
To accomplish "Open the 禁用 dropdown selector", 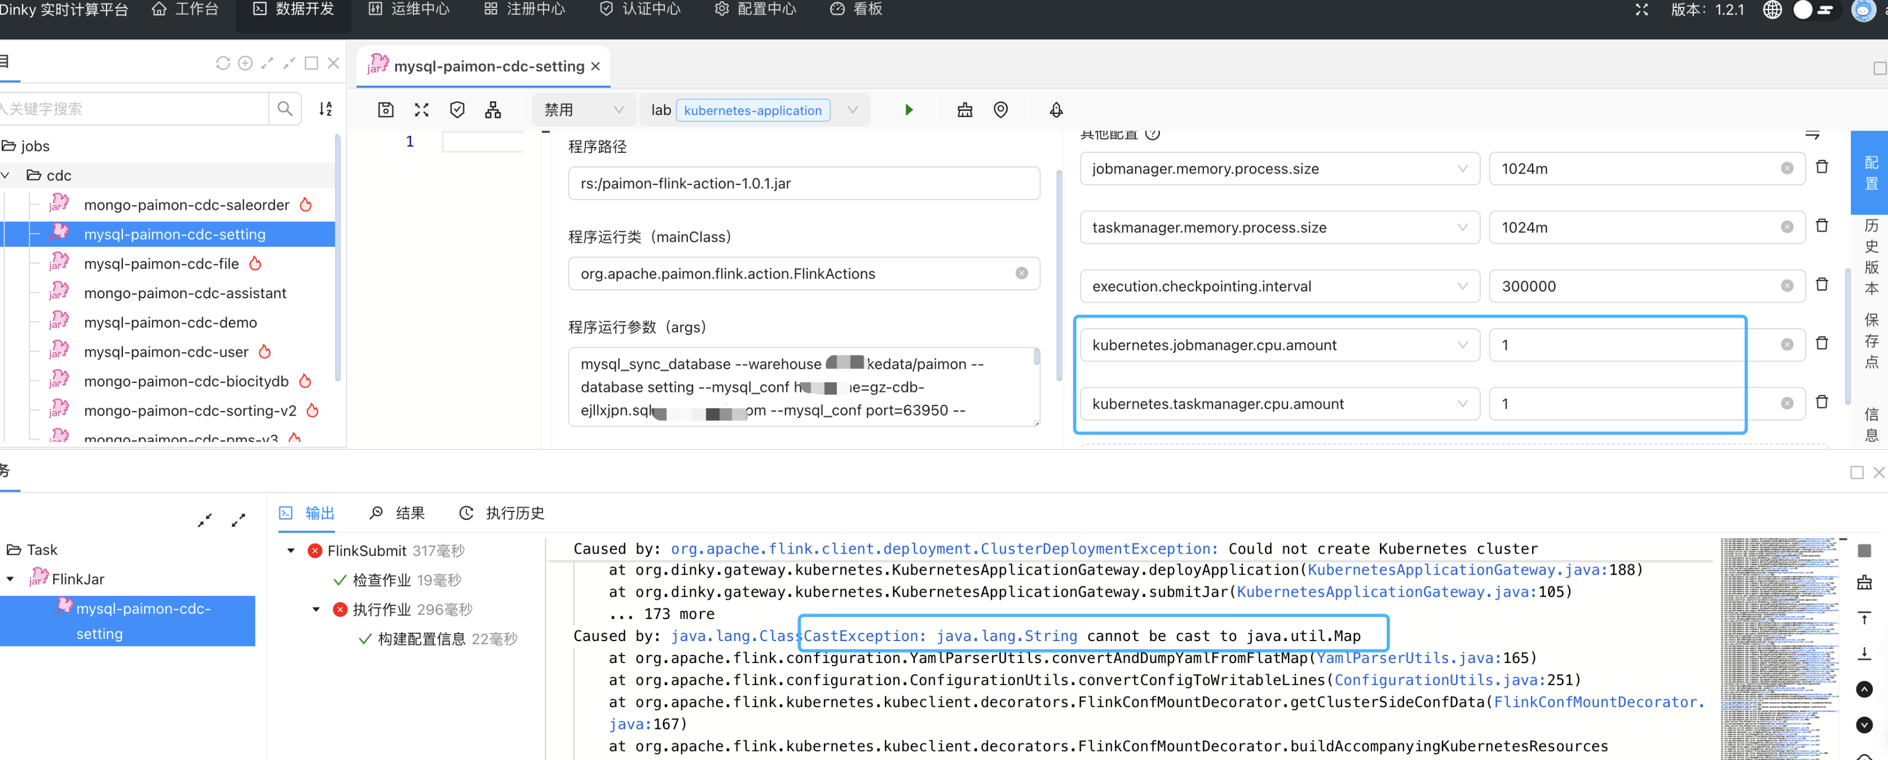I will point(583,110).
